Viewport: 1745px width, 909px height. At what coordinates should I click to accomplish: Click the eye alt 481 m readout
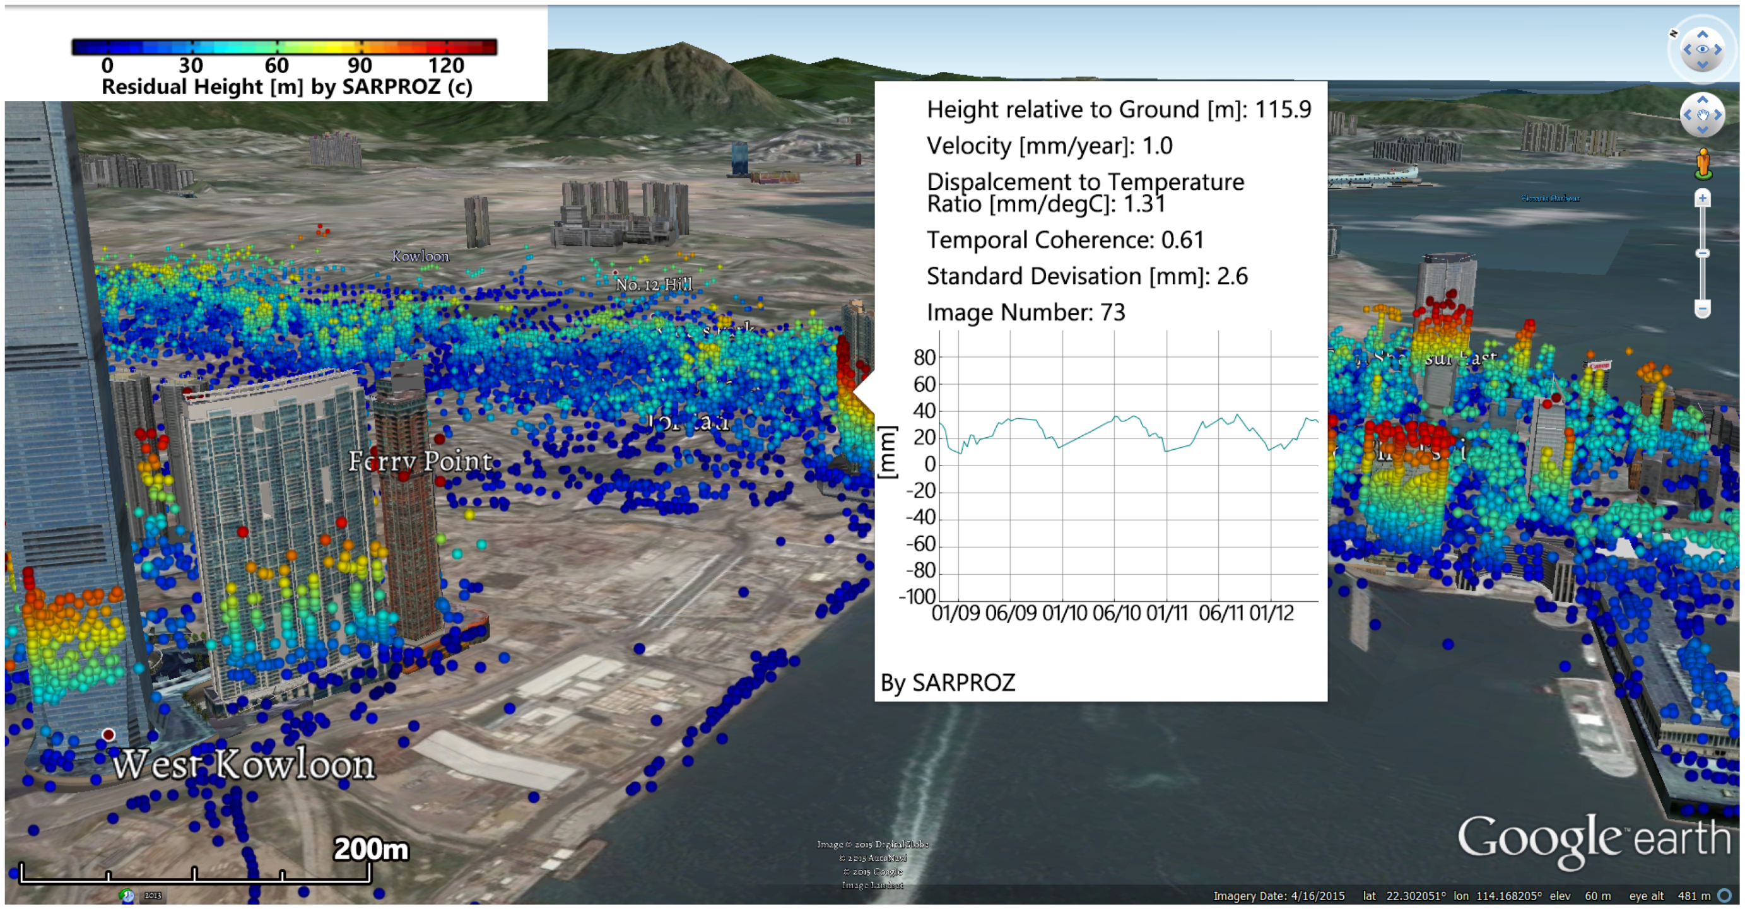coord(1670,896)
